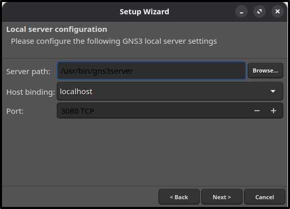Increase the port number with plus

click(273, 111)
